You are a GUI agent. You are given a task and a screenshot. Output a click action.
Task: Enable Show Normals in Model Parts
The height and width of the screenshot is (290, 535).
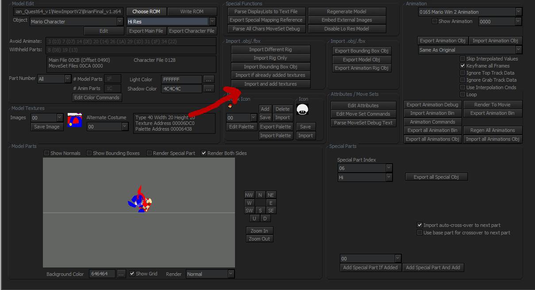[47, 153]
